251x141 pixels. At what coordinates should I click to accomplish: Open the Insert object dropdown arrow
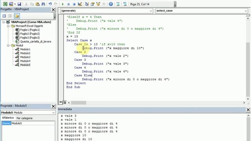[x=15, y=4]
